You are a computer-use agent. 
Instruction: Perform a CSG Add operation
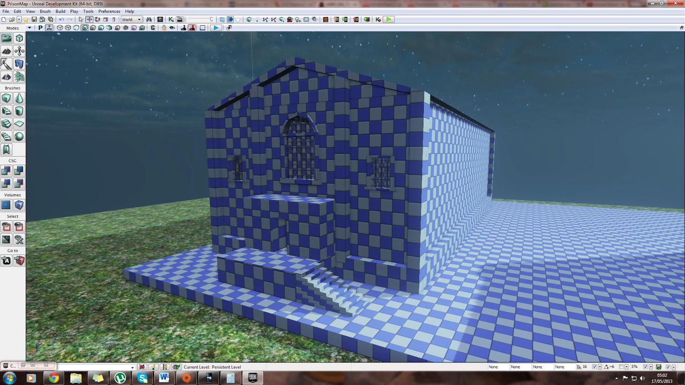(6, 171)
